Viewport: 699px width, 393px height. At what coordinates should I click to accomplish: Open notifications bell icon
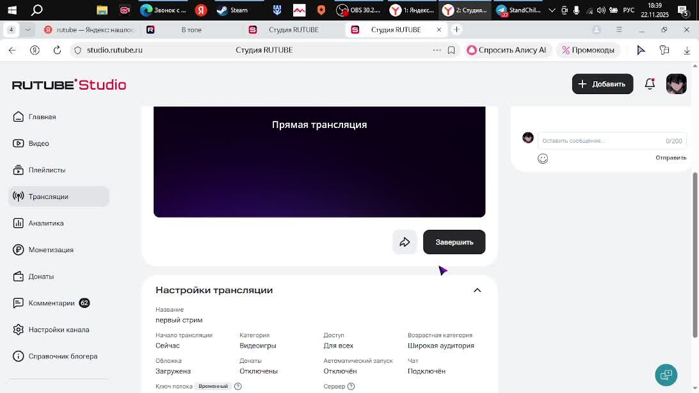[650, 84]
